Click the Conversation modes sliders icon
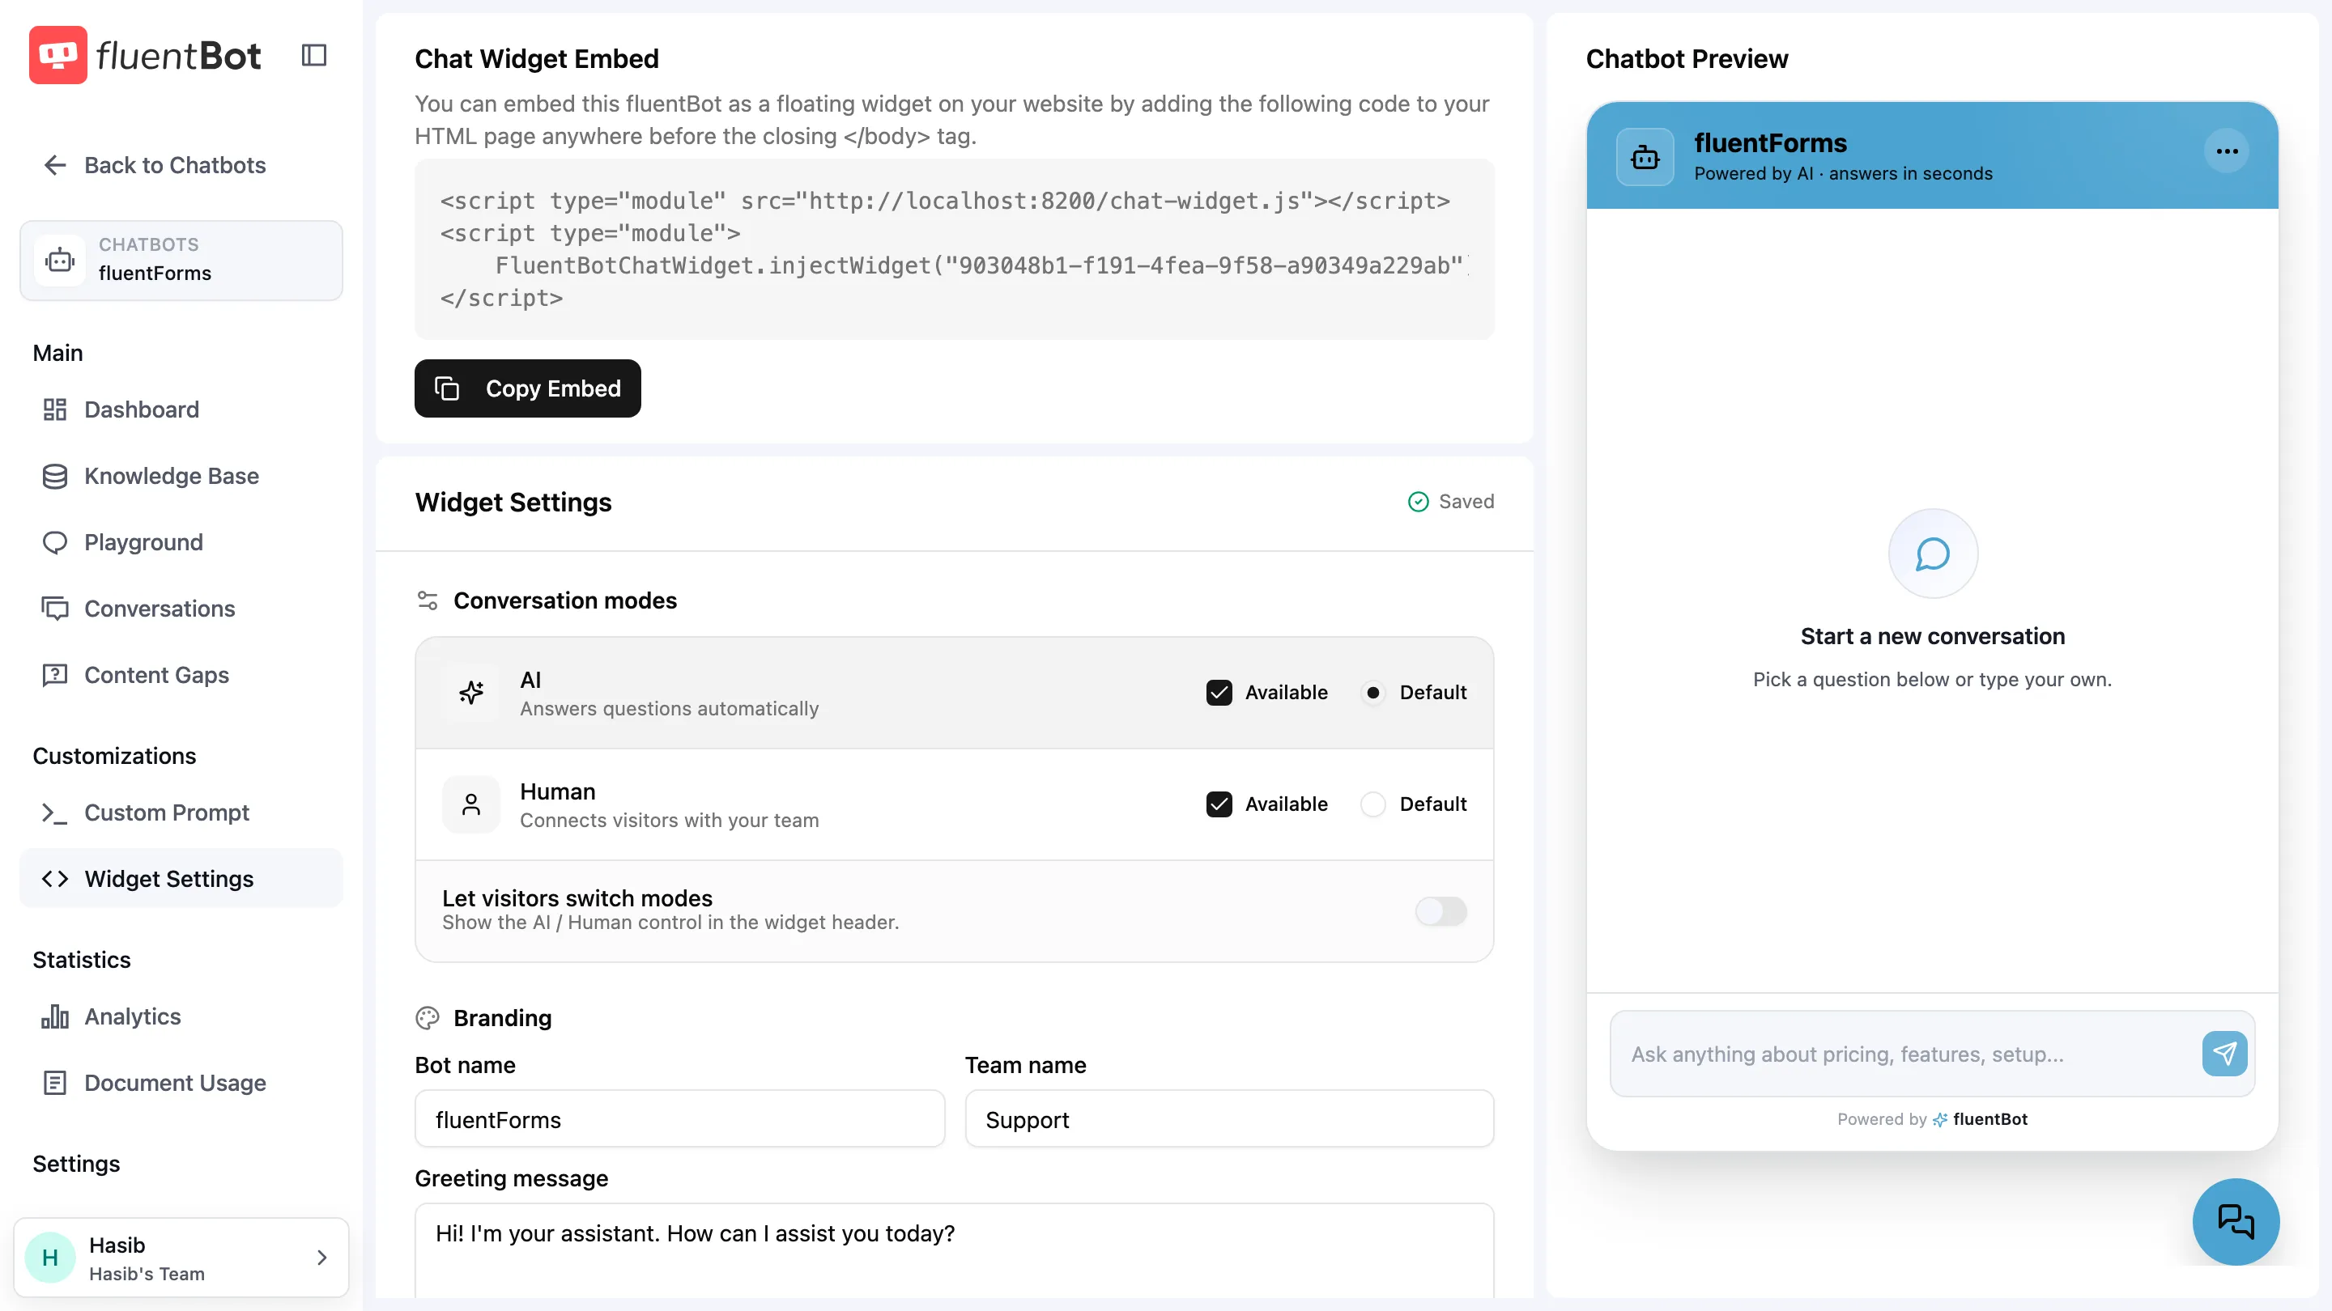The height and width of the screenshot is (1311, 2332). [428, 600]
